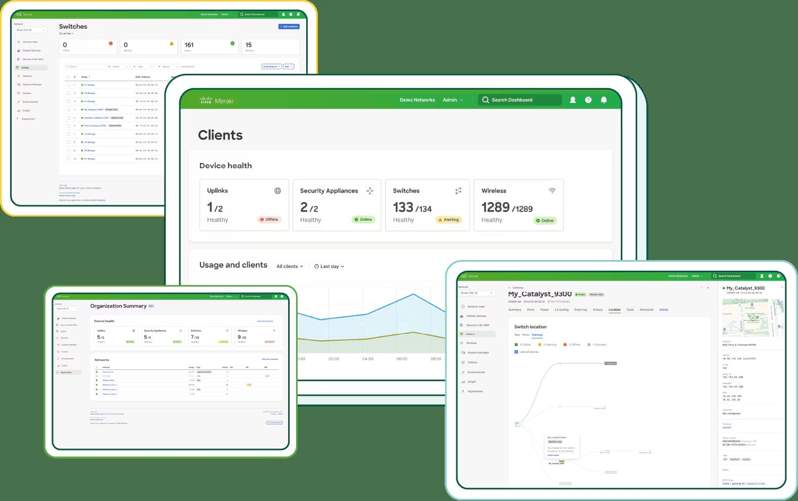The width and height of the screenshot is (798, 501).
Task: Open the 'All clients' filter dropdown
Action: pos(289,266)
